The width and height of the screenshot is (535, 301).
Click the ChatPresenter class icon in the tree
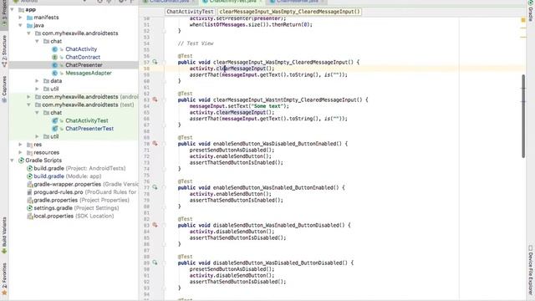54,65
